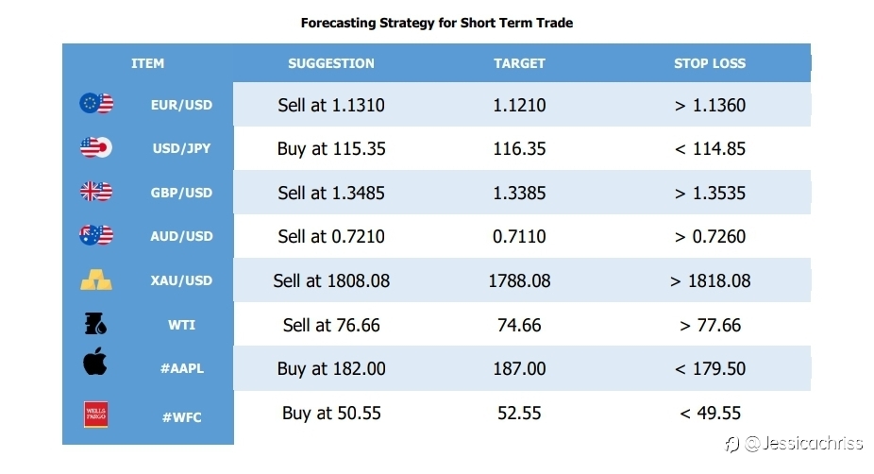Select the GBP/USD flags icon

[96, 192]
